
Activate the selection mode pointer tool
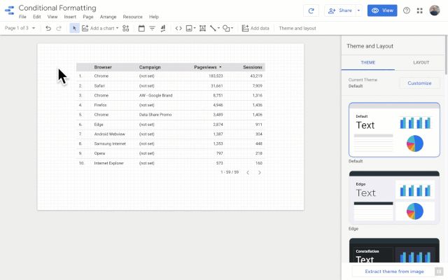(75, 28)
